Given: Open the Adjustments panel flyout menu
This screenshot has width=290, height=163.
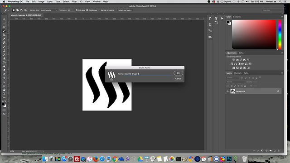Looking at the screenshot, I should (282, 53).
